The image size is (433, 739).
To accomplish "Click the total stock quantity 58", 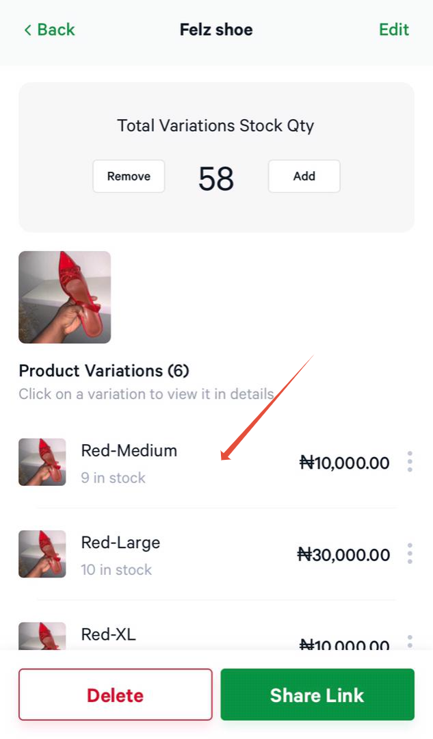I will (216, 179).
